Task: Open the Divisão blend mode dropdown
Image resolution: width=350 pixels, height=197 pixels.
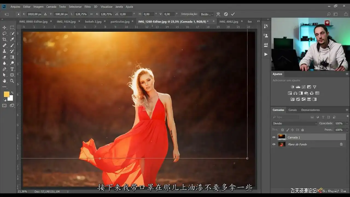Action: coord(295,123)
